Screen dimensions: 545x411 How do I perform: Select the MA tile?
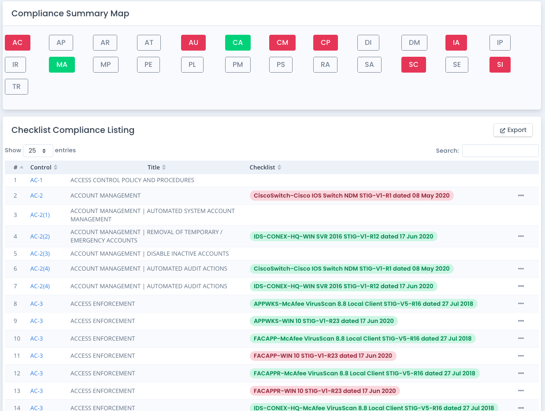click(x=62, y=64)
